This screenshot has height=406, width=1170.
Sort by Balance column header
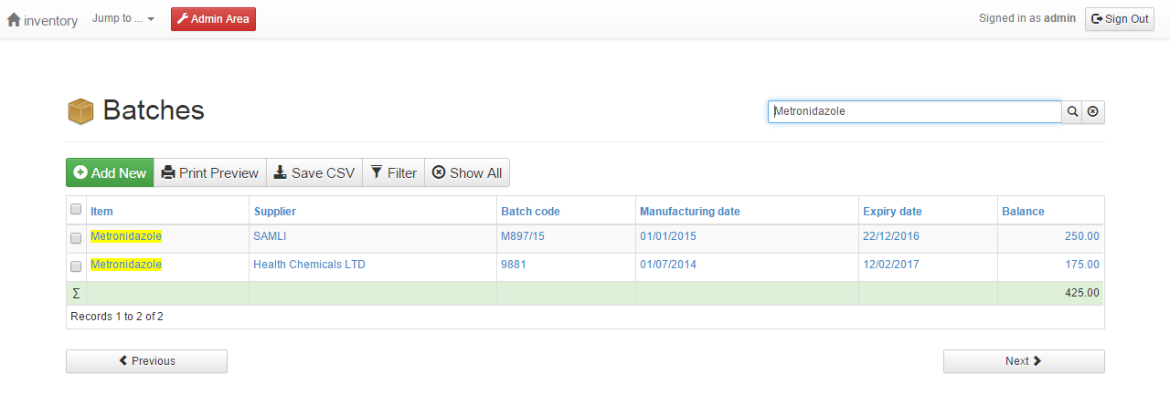(x=1023, y=211)
